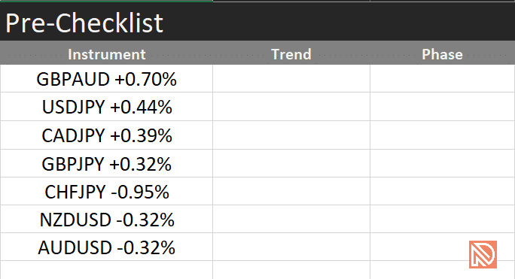This screenshot has width=515, height=279.
Task: Click the Phase column header
Action: 443,54
